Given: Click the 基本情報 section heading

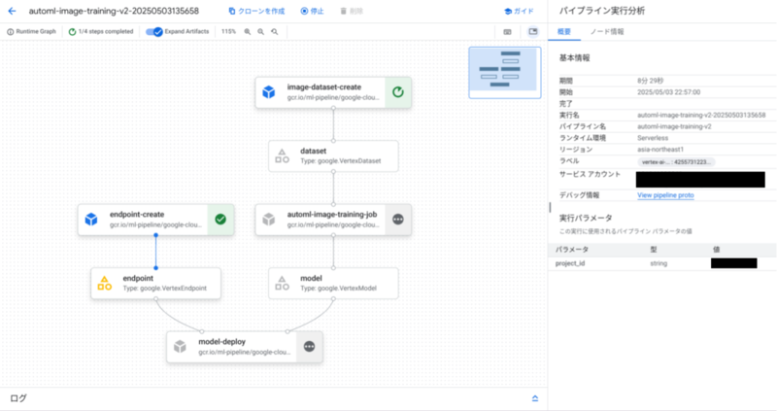Looking at the screenshot, I should [574, 58].
